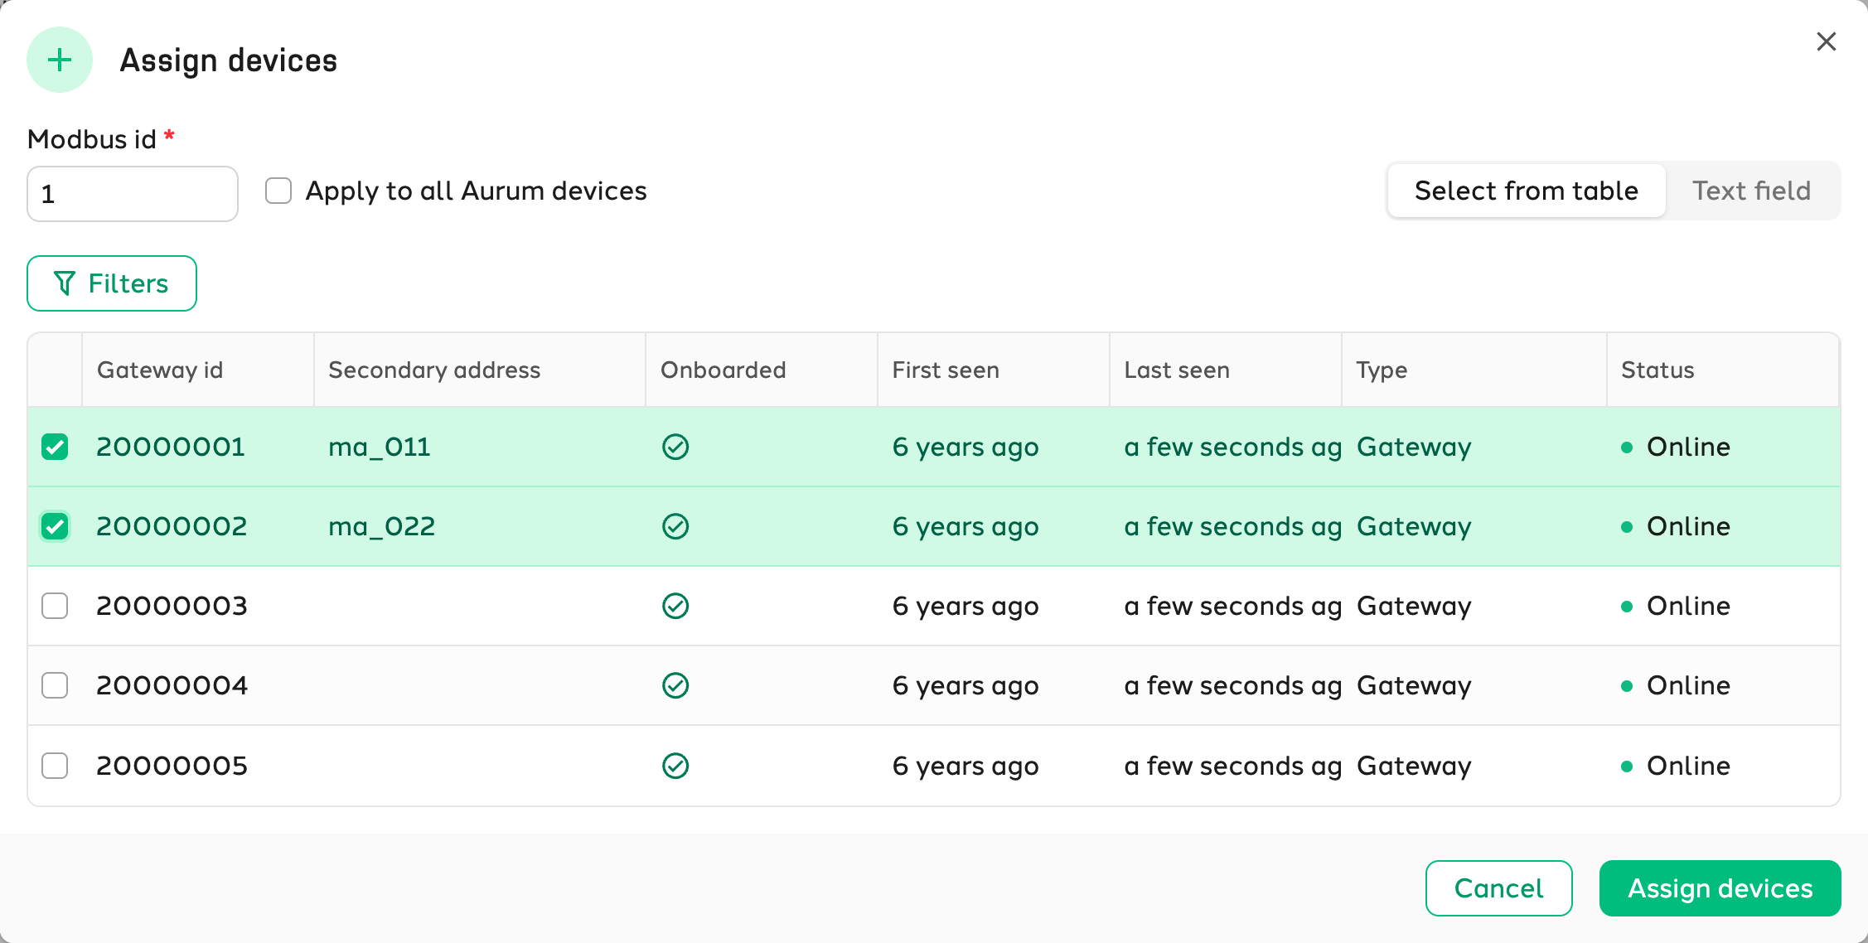
Task: Click '6 years ago' in 20000005 row
Action: (965, 766)
